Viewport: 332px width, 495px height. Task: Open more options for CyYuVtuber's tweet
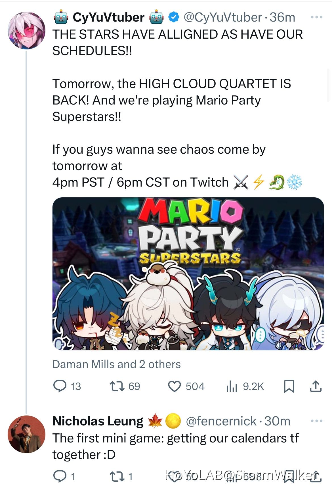317,17
